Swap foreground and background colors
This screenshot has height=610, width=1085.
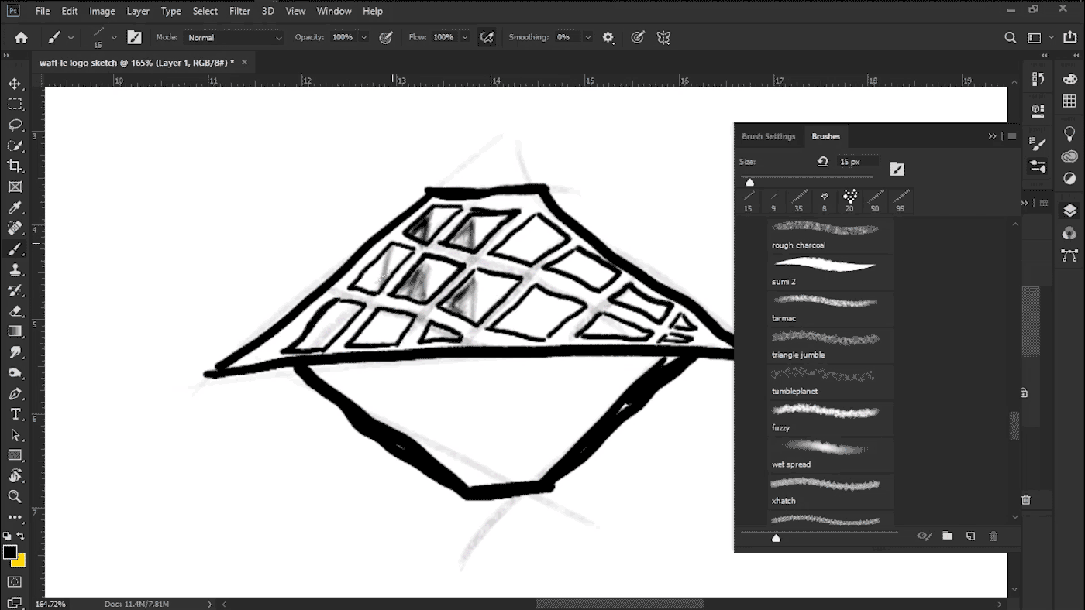click(21, 536)
